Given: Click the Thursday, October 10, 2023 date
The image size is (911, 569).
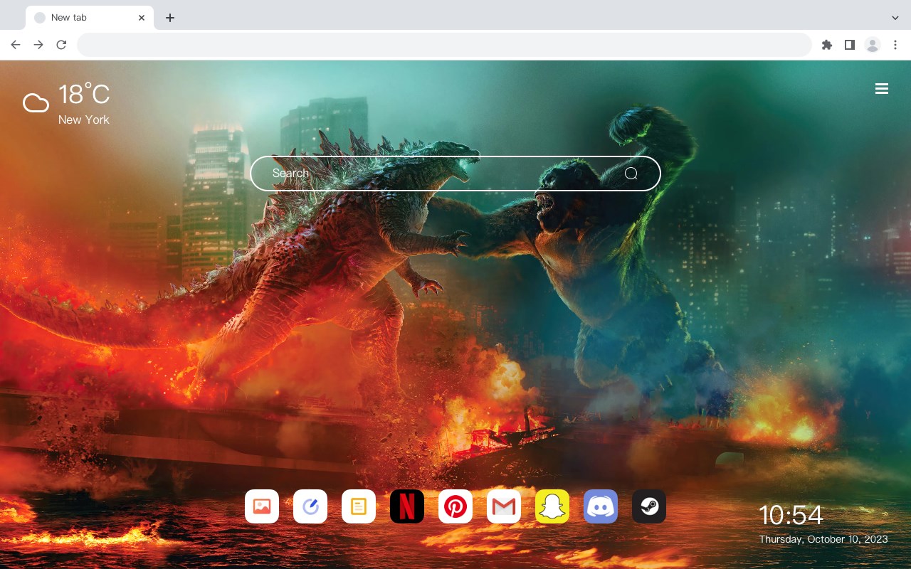Looking at the screenshot, I should click(823, 539).
